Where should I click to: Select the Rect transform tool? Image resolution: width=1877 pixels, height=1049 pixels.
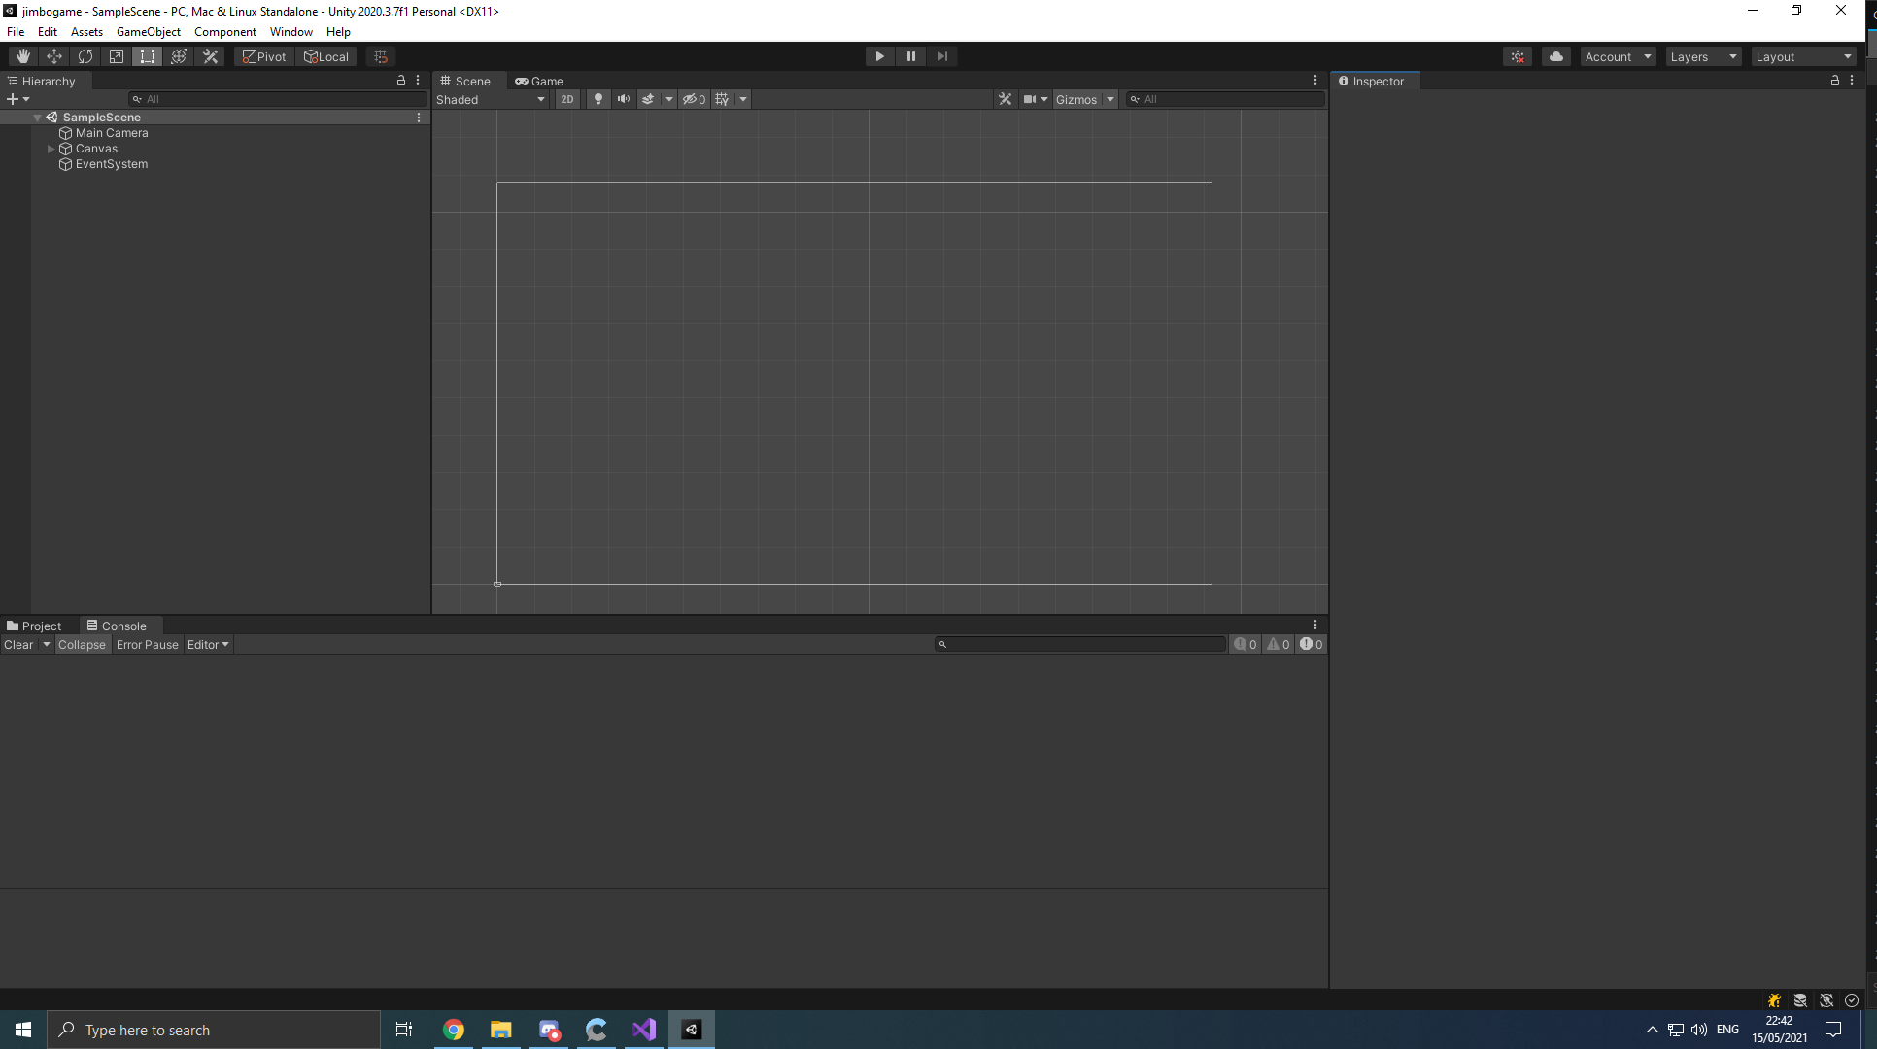point(147,55)
